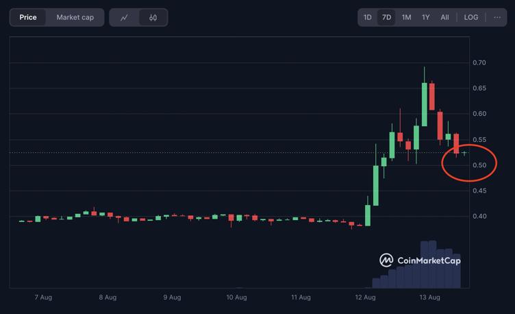
Task: Toggle LOG scale on the chart
Action: pos(471,17)
